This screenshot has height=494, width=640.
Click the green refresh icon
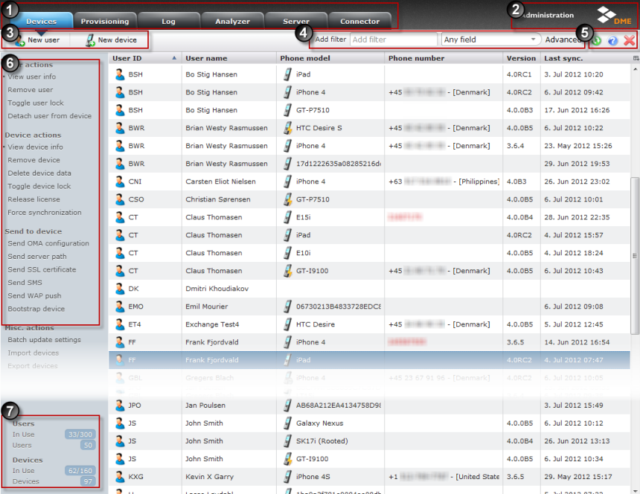pos(598,39)
